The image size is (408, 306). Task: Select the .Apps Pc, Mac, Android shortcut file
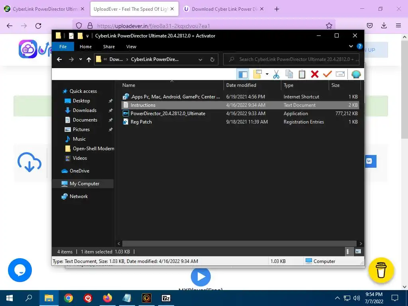[x=240, y=96]
